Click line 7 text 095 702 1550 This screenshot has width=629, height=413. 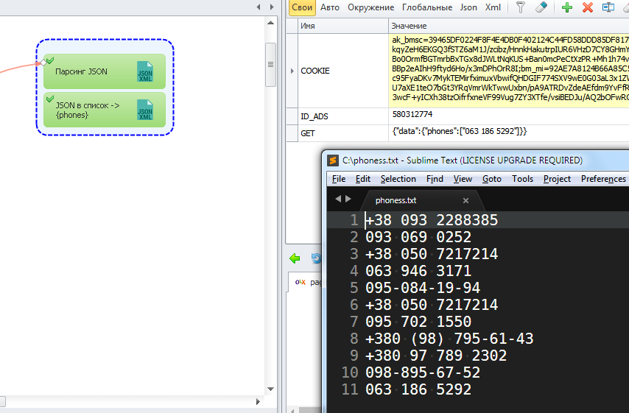tap(418, 322)
